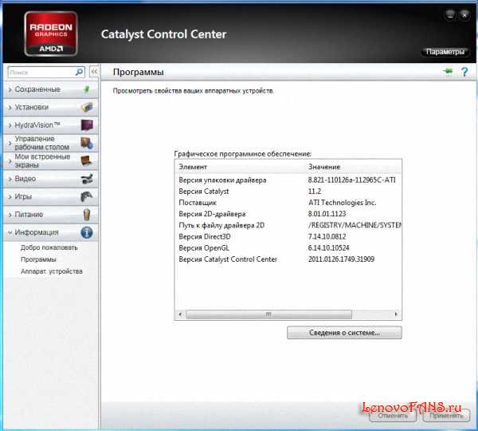Click the Игры gamepad icon
478x431 pixels.
tap(87, 196)
